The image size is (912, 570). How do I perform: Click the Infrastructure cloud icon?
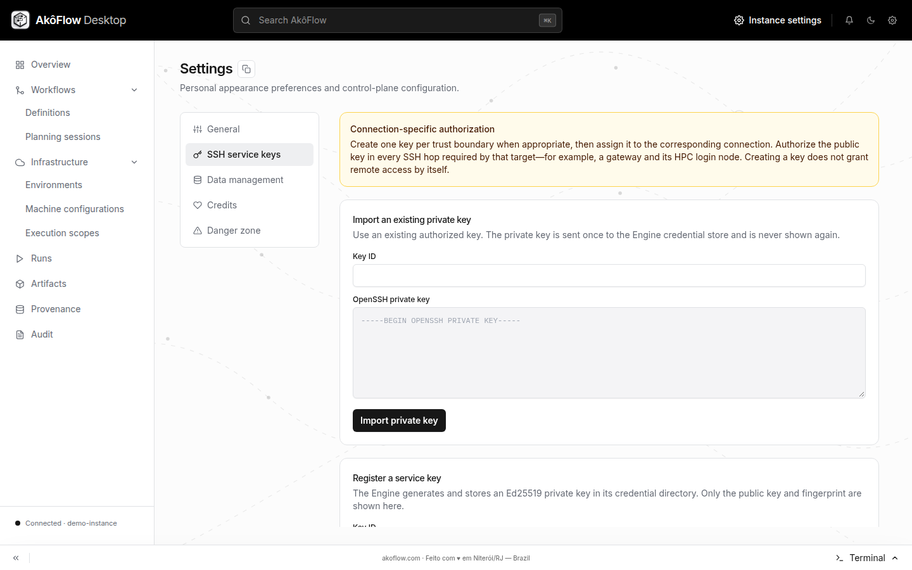coord(20,162)
